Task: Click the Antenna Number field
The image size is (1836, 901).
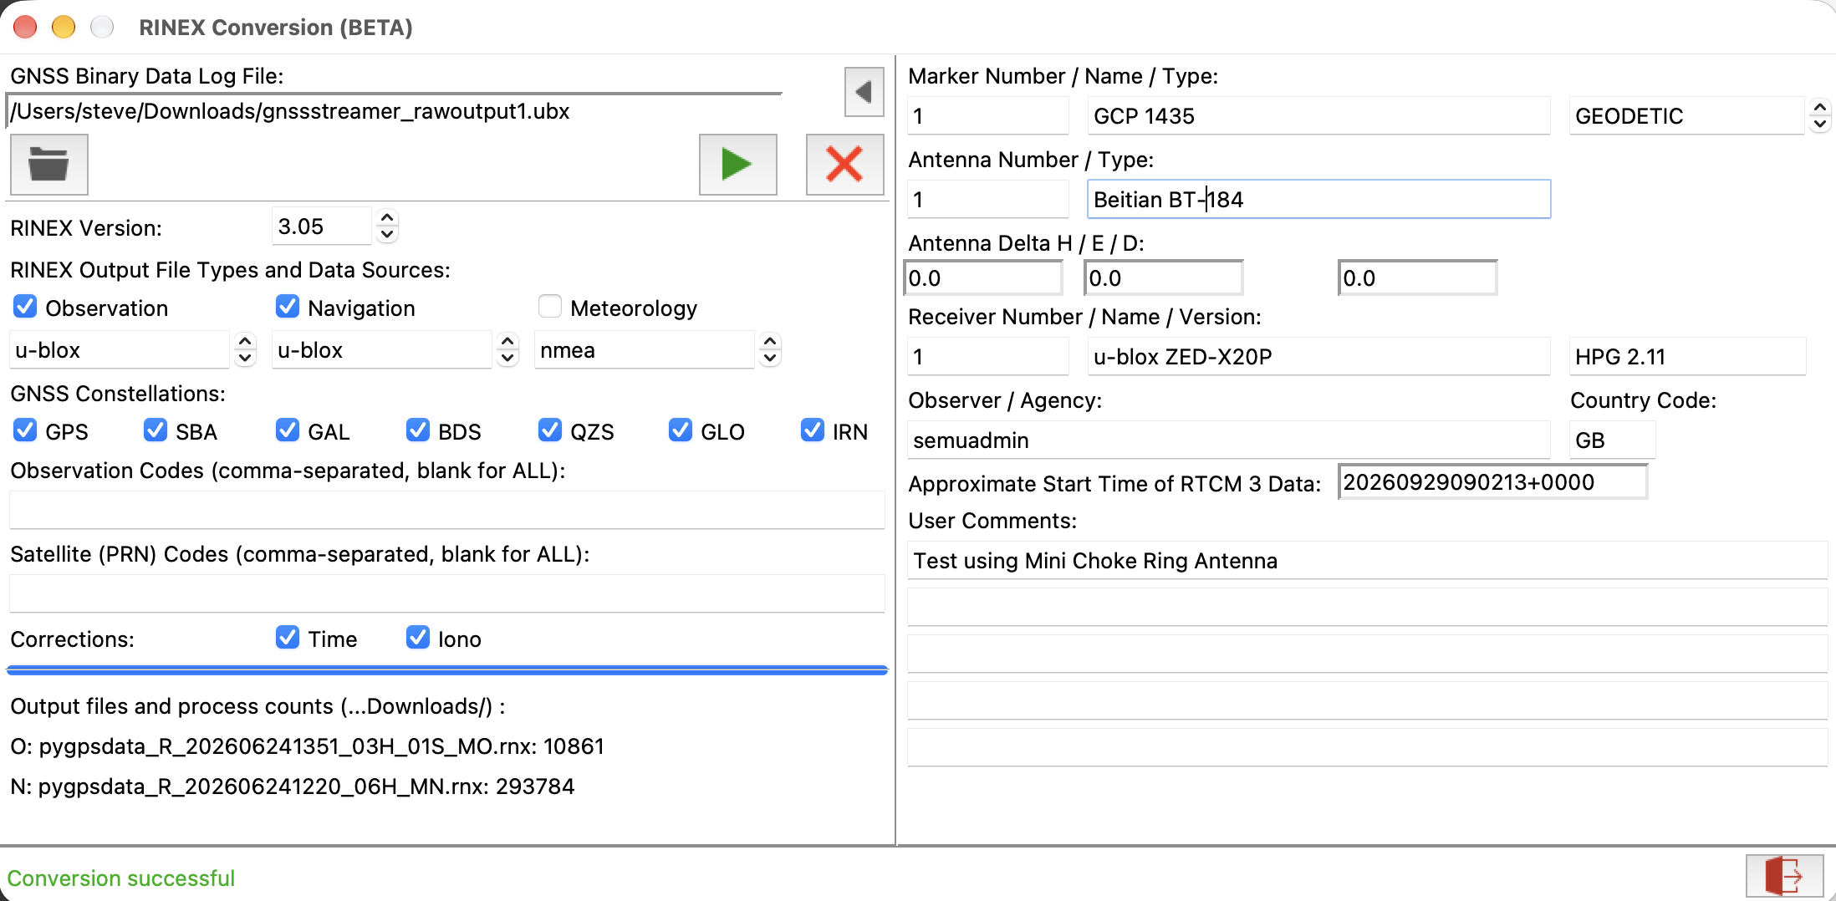Action: click(988, 199)
